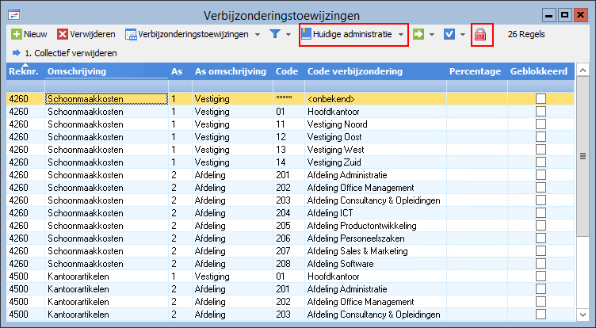Image resolution: width=596 pixels, height=328 pixels.
Task: Tick Geblokkeerd checkbox for Vestiging Zuid row
Action: click(x=541, y=162)
